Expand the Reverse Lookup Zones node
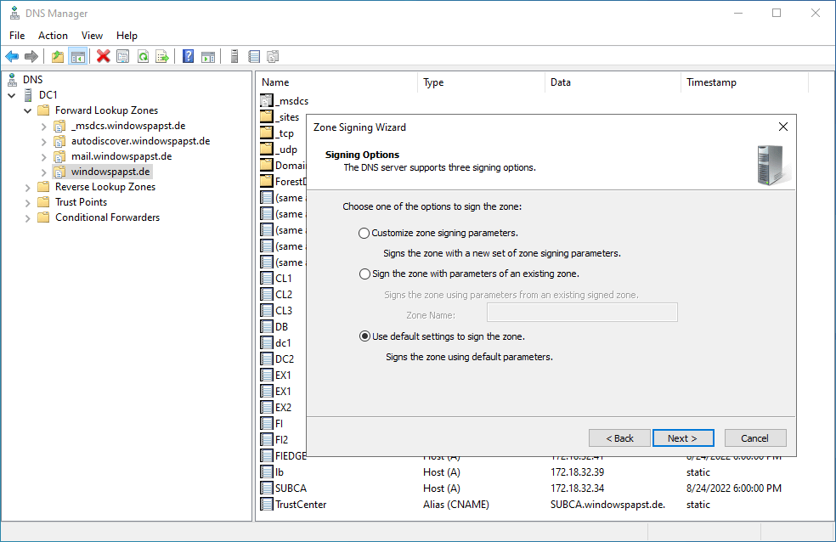The width and height of the screenshot is (836, 542). tap(28, 187)
